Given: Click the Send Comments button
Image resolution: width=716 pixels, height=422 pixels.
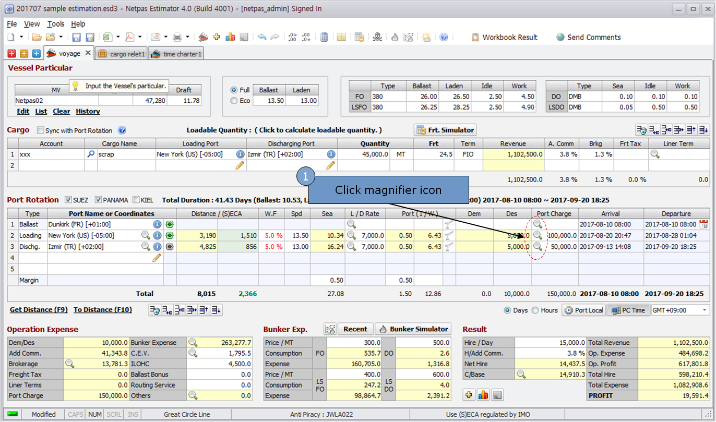Looking at the screenshot, I should (x=589, y=38).
